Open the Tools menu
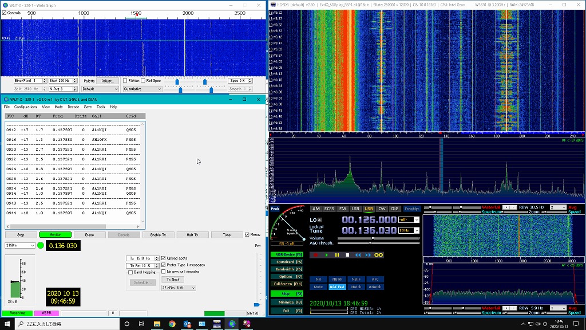This screenshot has width=586, height=330. click(101, 107)
